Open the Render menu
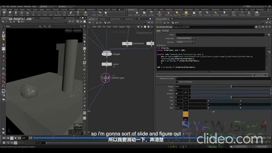The height and width of the screenshot is (153, 272). pos(13,7)
